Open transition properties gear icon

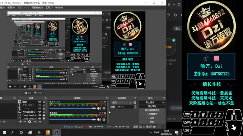click(135, 102)
